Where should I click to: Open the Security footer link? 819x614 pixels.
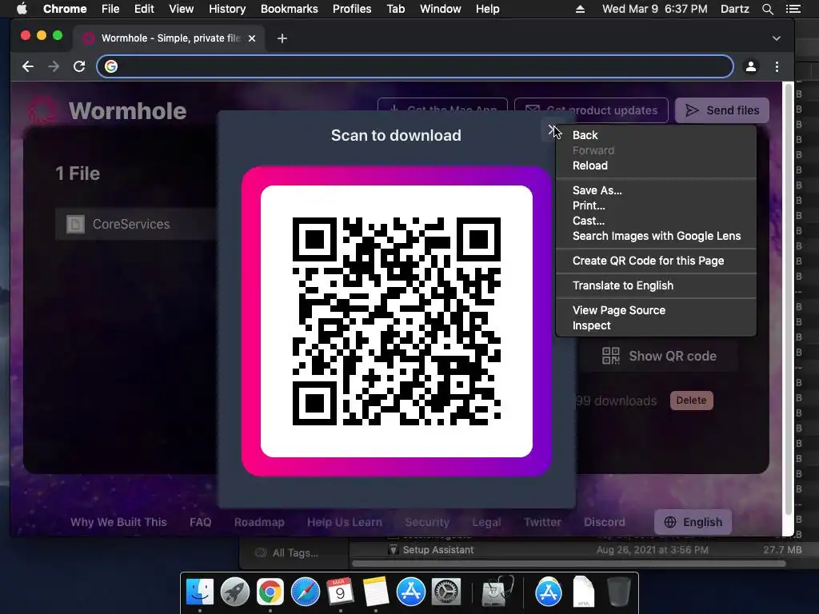tap(427, 522)
